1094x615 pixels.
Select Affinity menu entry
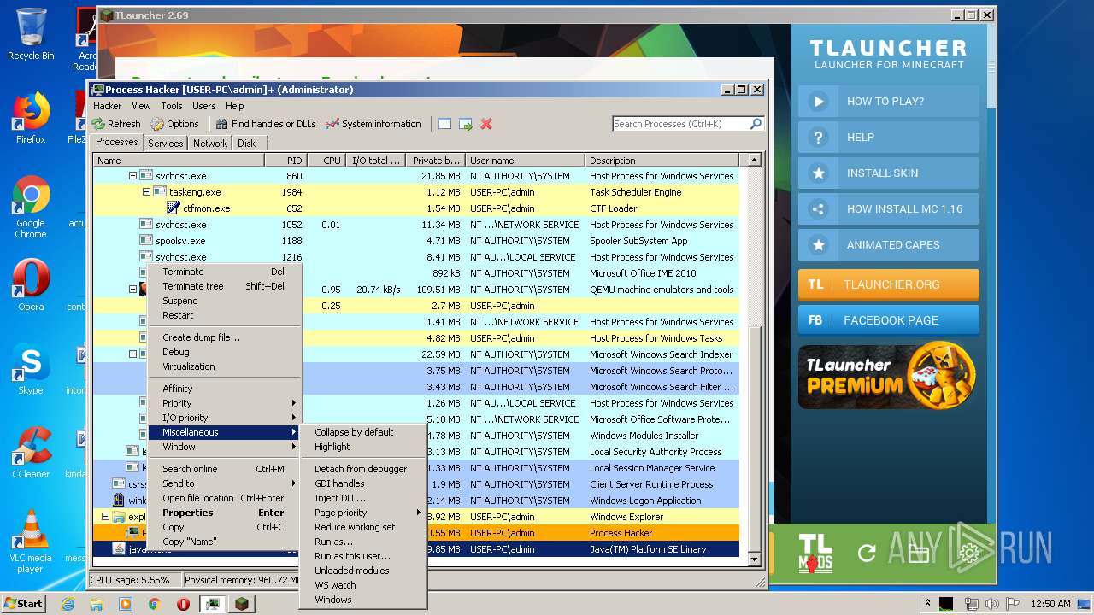pyautogui.click(x=224, y=389)
